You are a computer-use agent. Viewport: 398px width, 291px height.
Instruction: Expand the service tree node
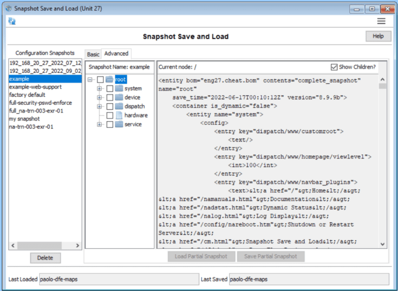(x=99, y=124)
